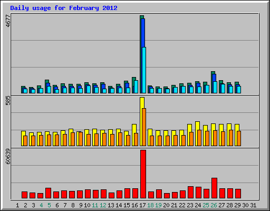This screenshot has width=270, height=211.
Task: Click green weekend day label '5'
Action: 49,205
